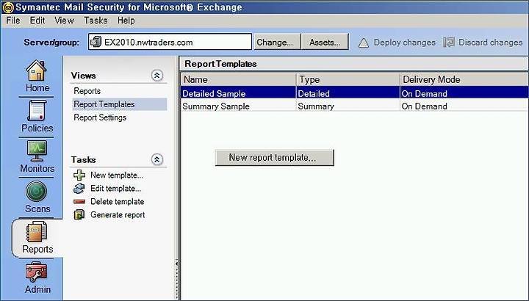Image resolution: width=529 pixels, height=301 pixels.
Task: Open the Tasks menu
Action: point(96,21)
